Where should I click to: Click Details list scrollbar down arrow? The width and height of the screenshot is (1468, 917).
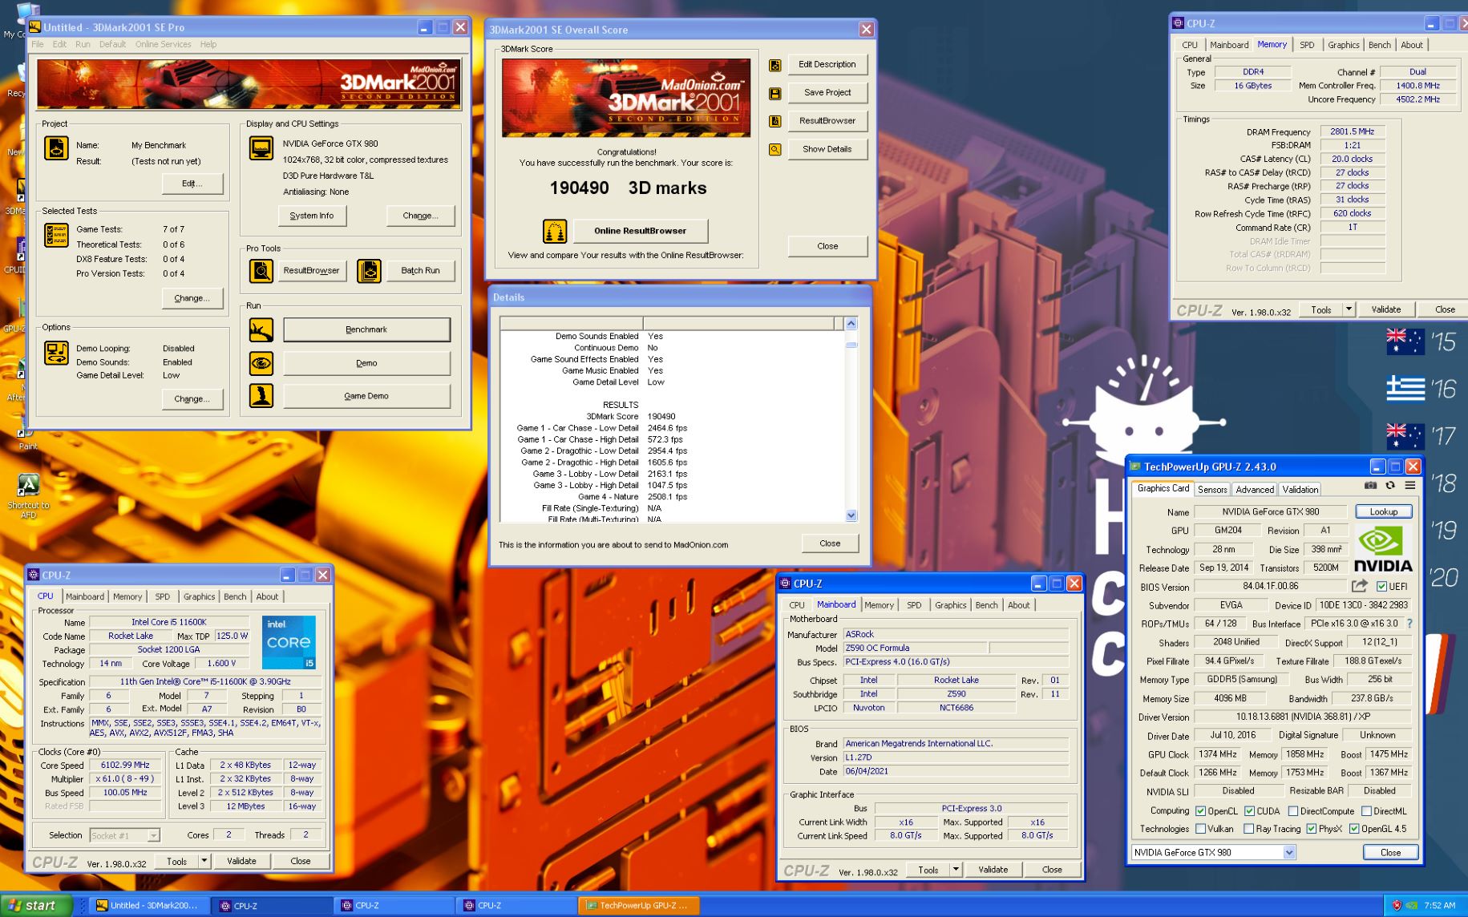[851, 515]
